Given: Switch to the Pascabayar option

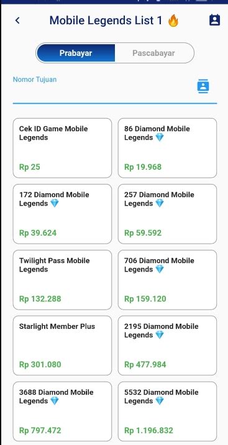Looking at the screenshot, I should point(154,53).
